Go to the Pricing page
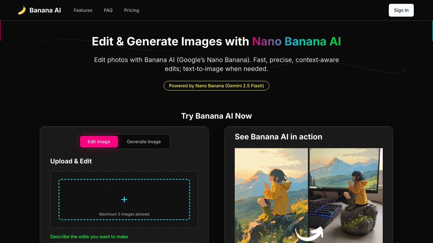This screenshot has height=243, width=433. click(x=132, y=10)
